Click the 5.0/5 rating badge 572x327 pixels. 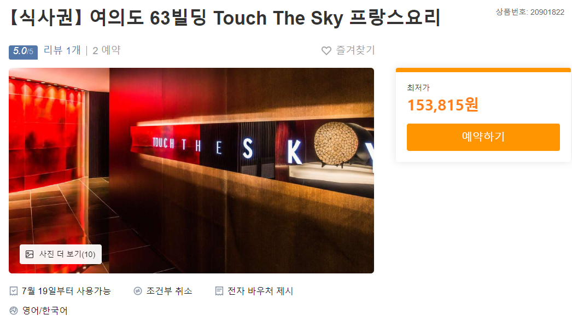(23, 51)
